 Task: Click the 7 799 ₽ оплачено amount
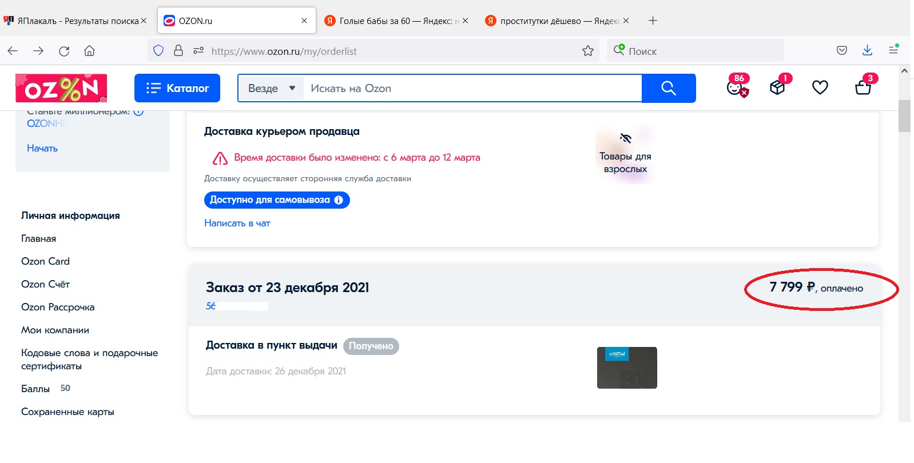[x=816, y=288]
